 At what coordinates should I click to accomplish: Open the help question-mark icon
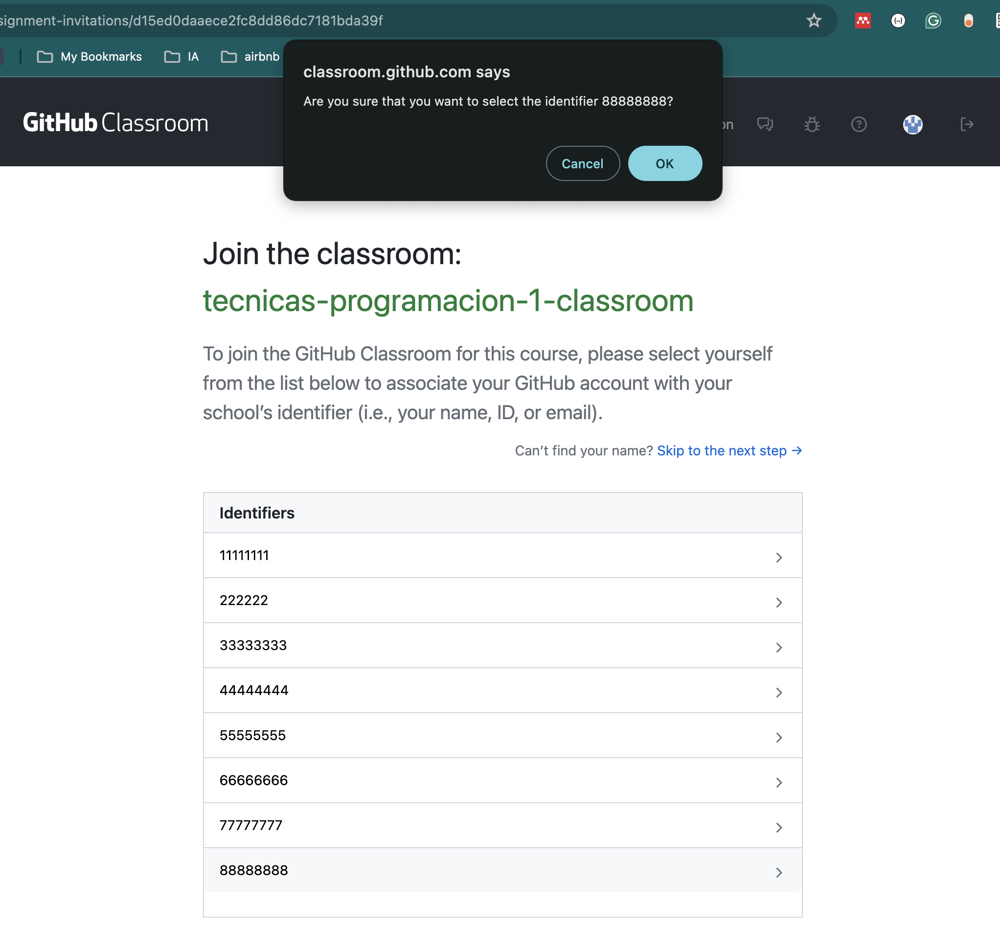(x=858, y=124)
